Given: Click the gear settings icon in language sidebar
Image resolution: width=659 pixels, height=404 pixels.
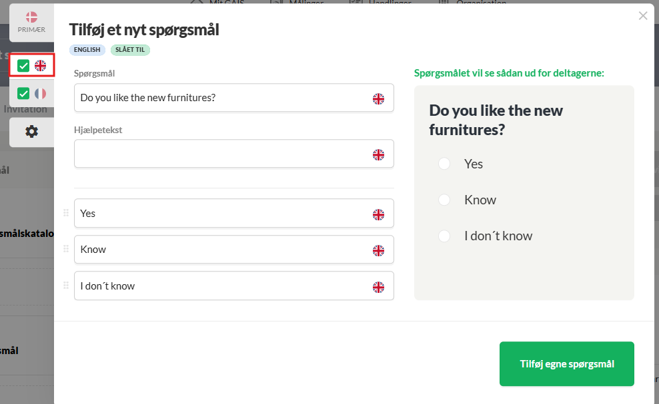Looking at the screenshot, I should tap(31, 132).
